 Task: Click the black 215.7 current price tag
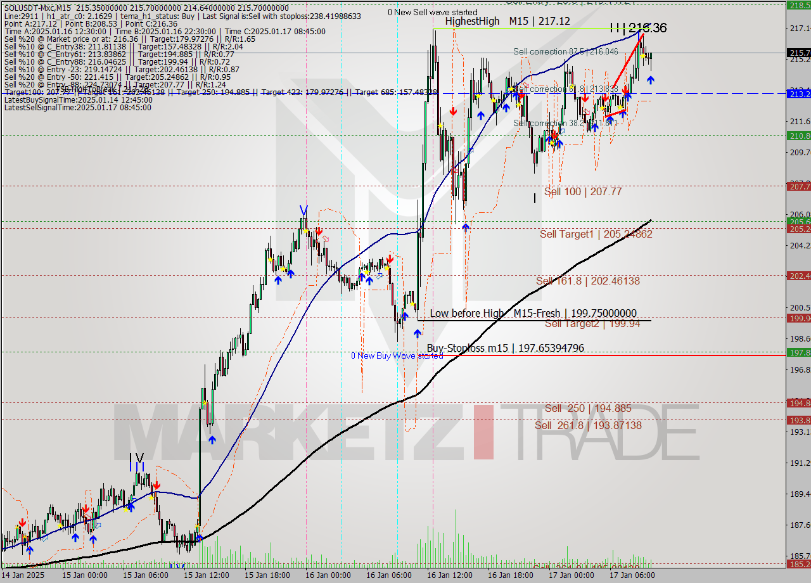798,53
